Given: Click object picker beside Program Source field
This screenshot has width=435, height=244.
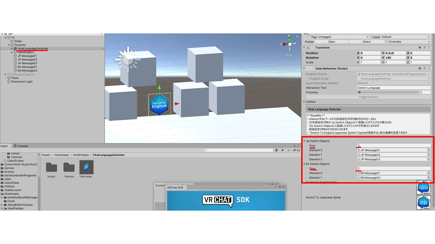Looking at the screenshot, I should [429, 74].
